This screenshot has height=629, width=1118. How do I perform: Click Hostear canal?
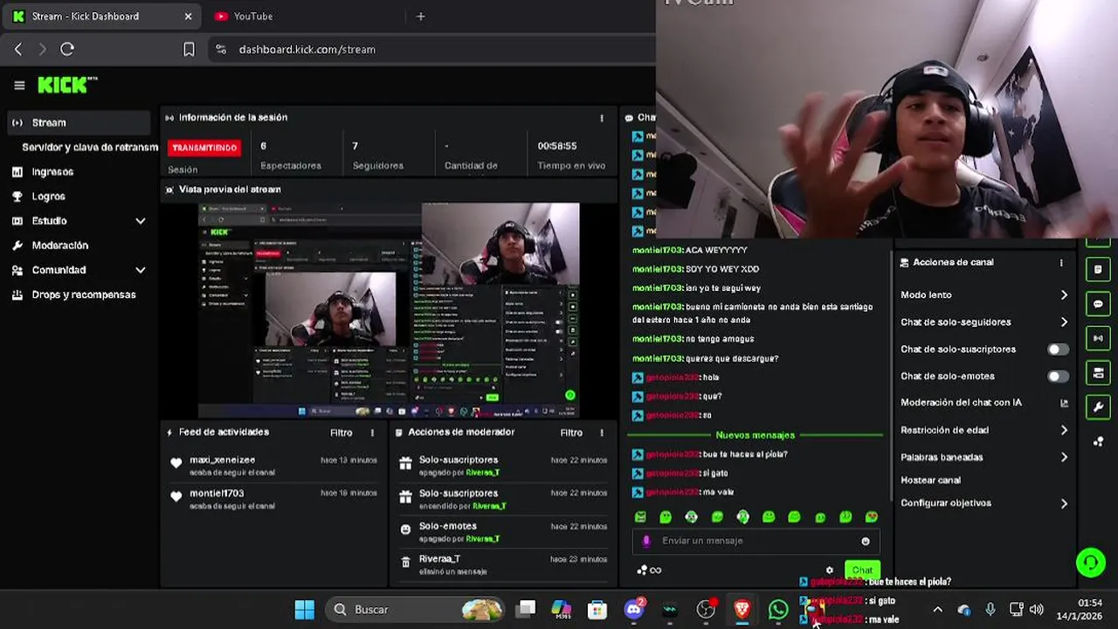coord(930,480)
